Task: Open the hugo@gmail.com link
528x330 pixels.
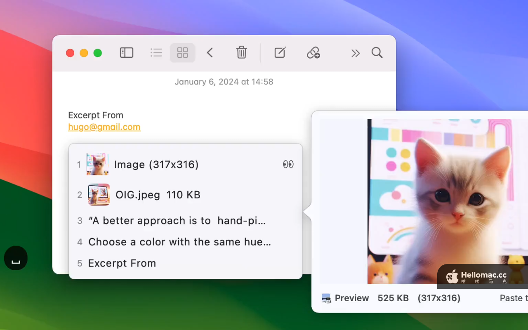Action: (104, 127)
